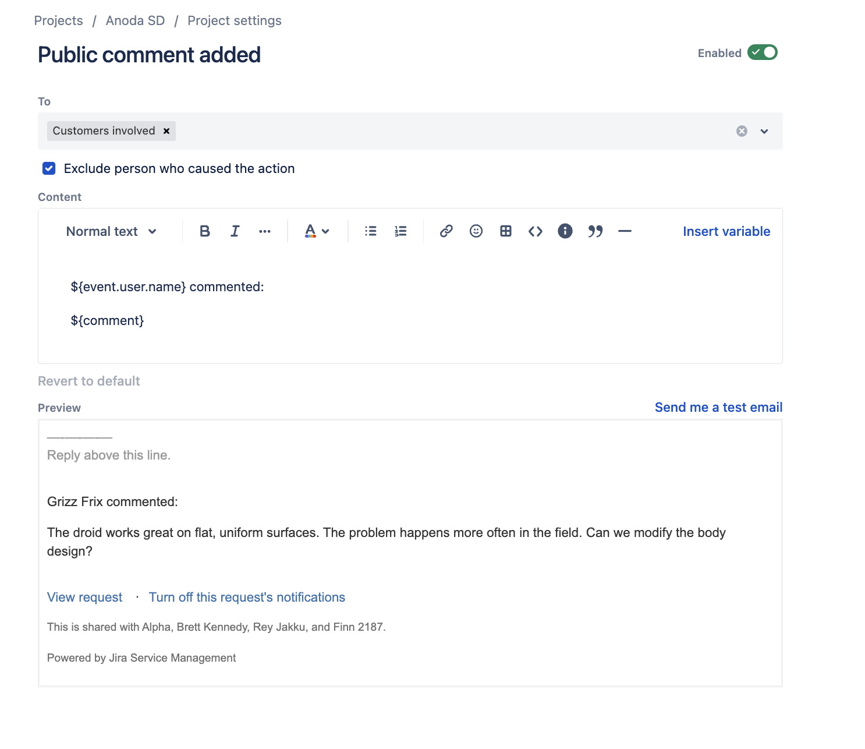Apply italic formatting in the editor
The width and height of the screenshot is (865, 749).
[235, 231]
